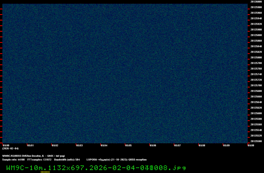This screenshot has height=173, width=264.
Task: Select the WM9C/KQ9RSS Decatur station description line
Action: pyautogui.click(x=34, y=156)
